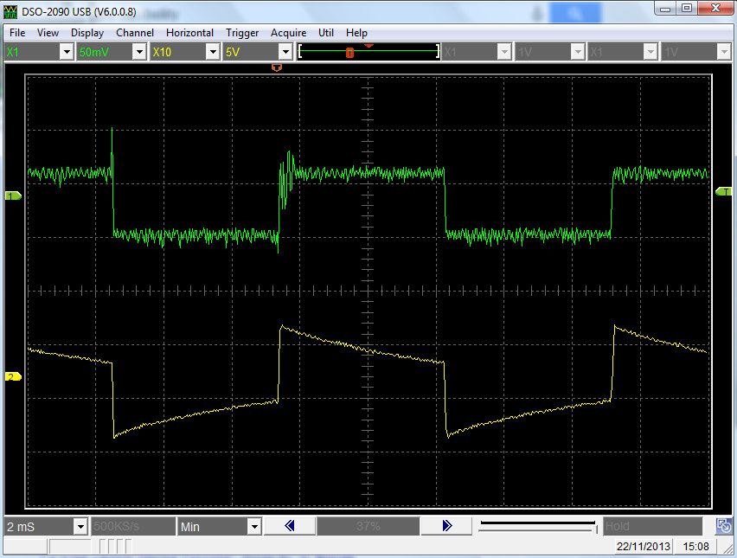Image resolution: width=737 pixels, height=558 pixels.
Task: Click the green channel 1 zero-level marker
Action: point(13,196)
